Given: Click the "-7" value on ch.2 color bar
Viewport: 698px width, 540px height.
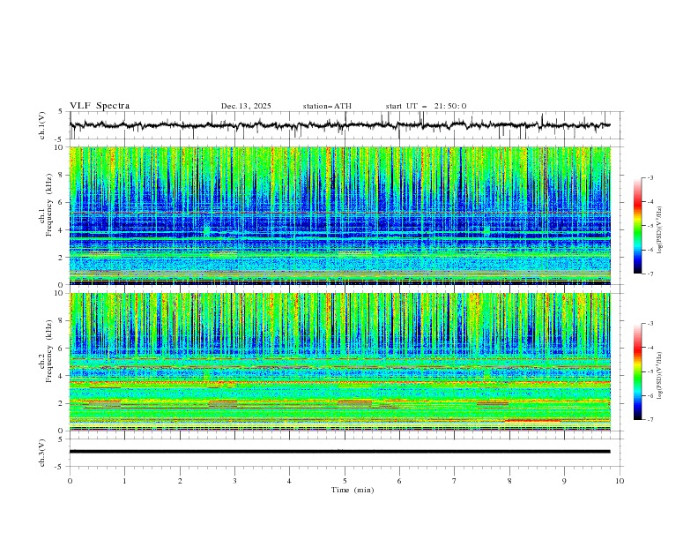Looking at the screenshot, I should [650, 420].
